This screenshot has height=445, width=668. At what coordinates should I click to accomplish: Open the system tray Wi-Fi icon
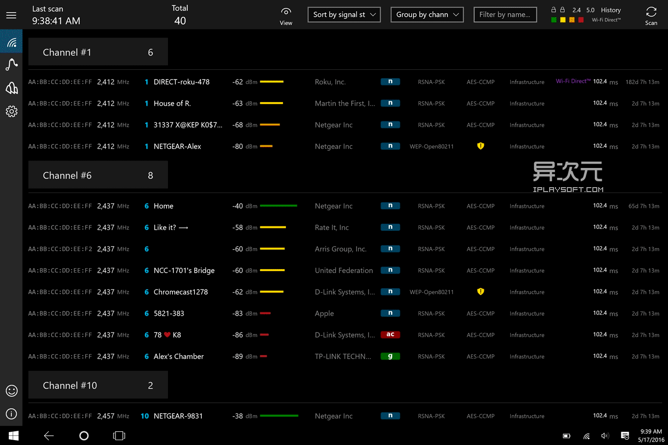(x=586, y=436)
